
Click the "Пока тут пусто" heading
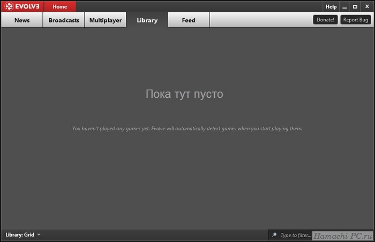pyautogui.click(x=184, y=94)
